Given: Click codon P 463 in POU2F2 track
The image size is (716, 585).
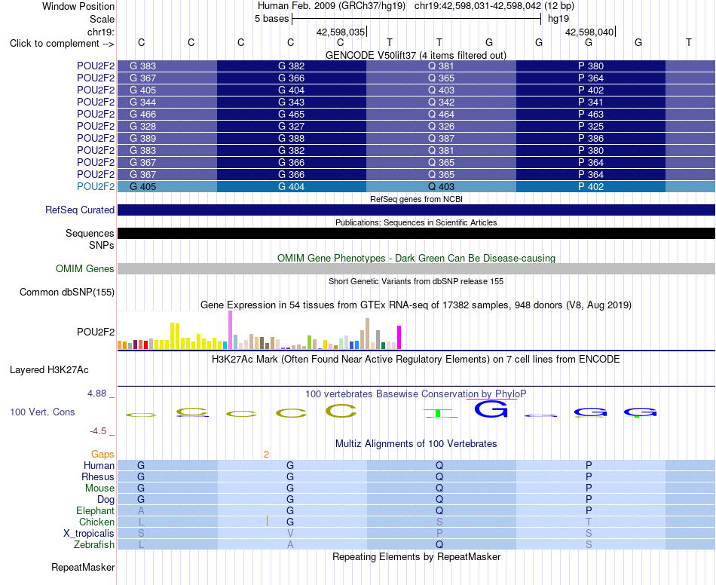Looking at the screenshot, I should [x=590, y=114].
